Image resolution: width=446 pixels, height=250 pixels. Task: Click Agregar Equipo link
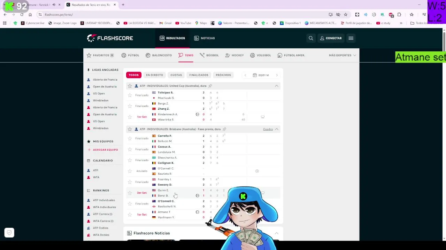103,150
